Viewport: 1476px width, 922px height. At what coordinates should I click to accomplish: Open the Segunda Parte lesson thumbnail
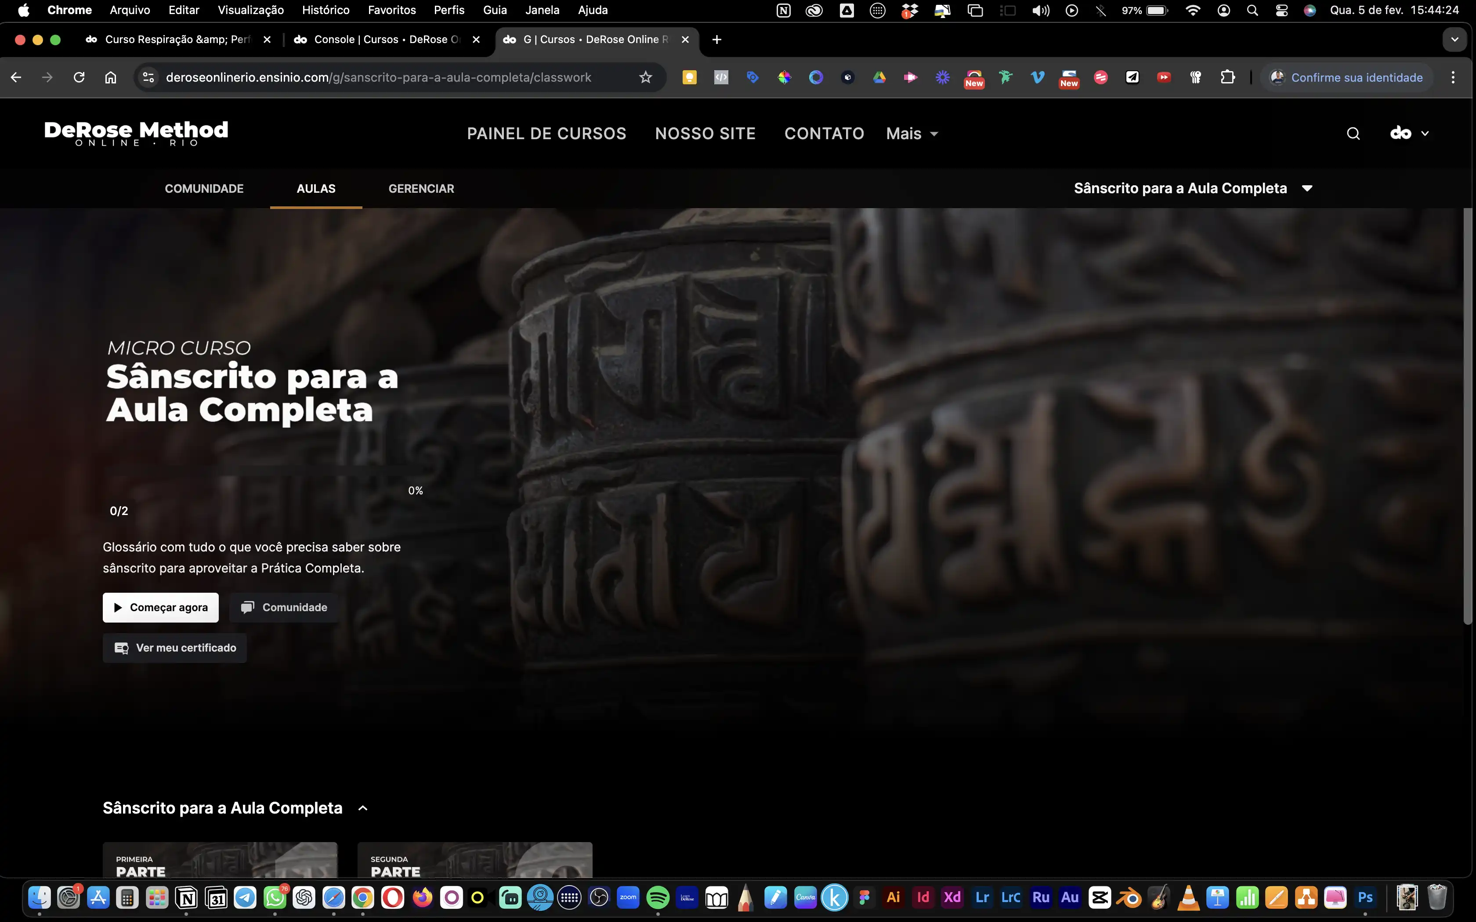click(474, 861)
